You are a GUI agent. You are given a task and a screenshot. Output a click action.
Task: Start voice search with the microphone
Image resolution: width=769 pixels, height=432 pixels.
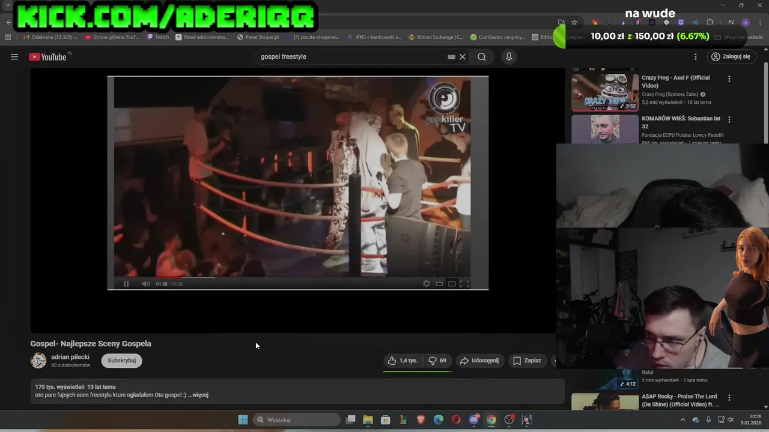click(509, 56)
